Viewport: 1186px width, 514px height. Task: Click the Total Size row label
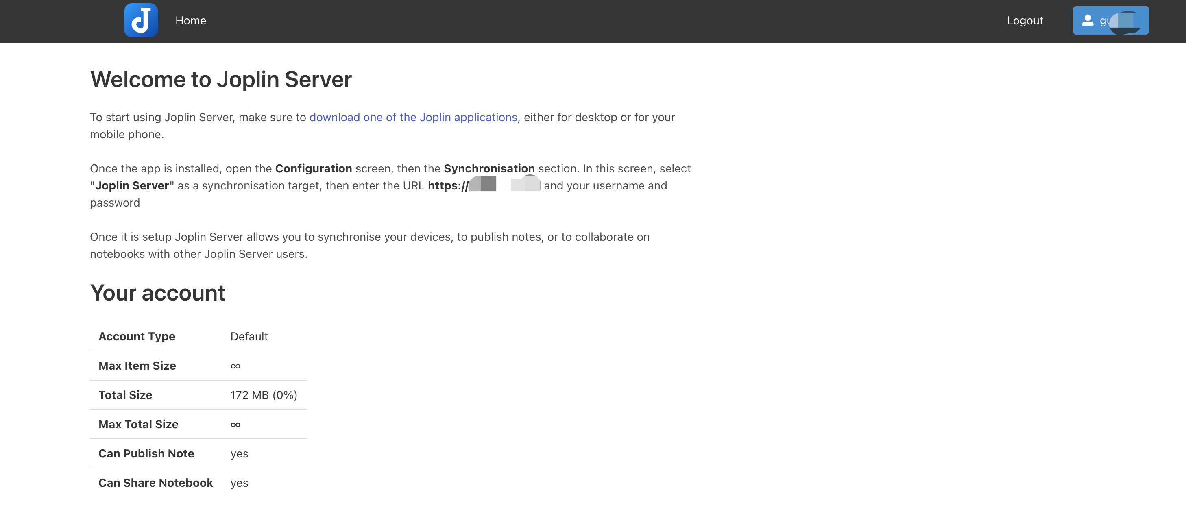tap(125, 395)
